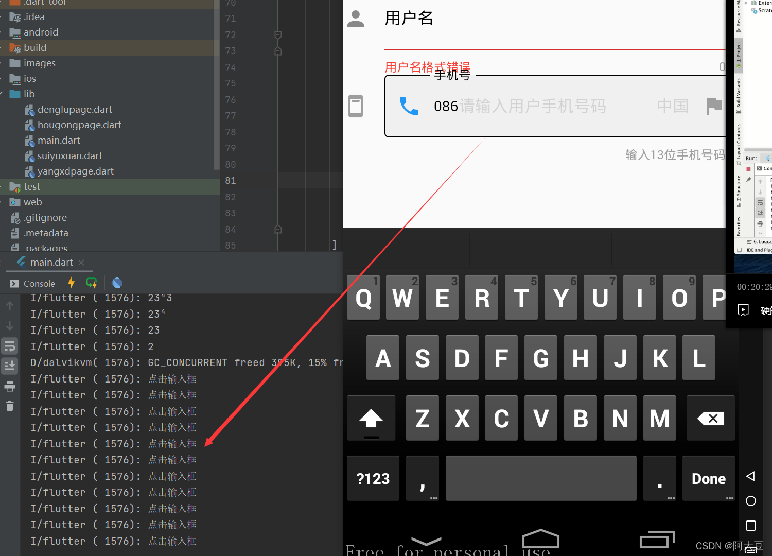The width and height of the screenshot is (772, 556).
Task: Click the person icon beside 用户名
Action: [356, 19]
